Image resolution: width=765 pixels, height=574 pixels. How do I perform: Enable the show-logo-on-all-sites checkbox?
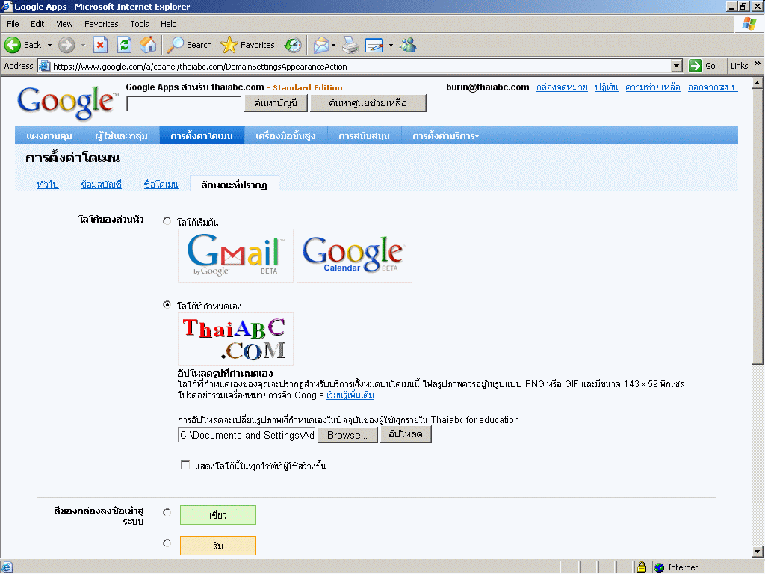[185, 466]
